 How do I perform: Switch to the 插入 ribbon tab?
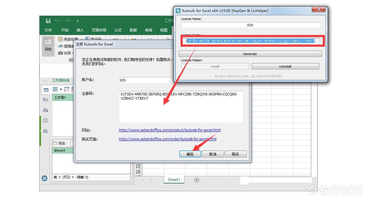[80, 30]
